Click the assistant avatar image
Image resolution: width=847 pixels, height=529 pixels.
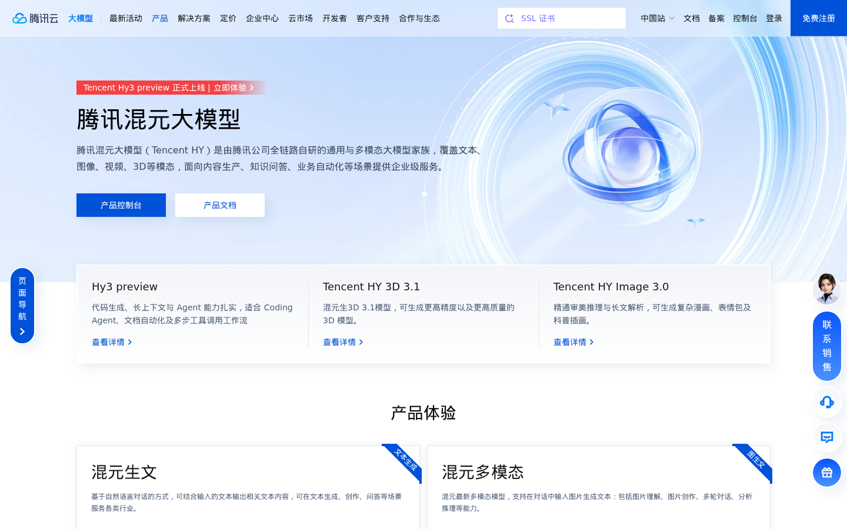tap(827, 289)
